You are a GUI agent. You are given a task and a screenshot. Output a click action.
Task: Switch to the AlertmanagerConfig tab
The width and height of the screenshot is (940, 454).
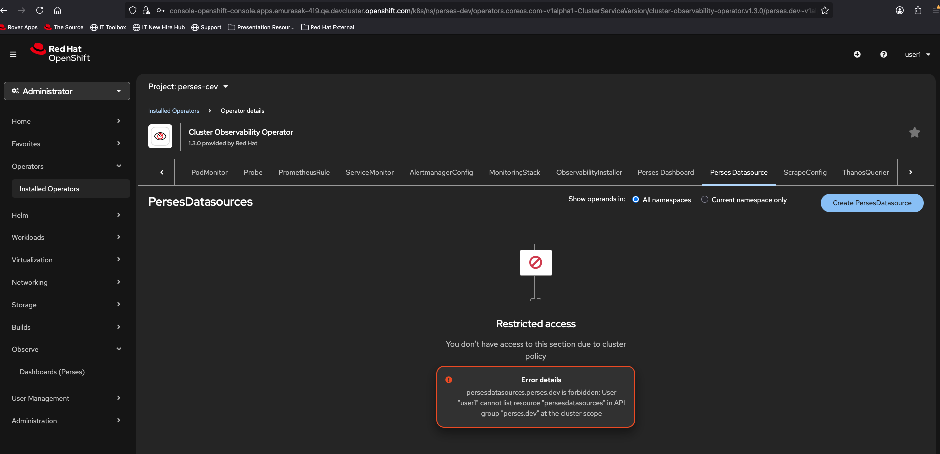click(441, 172)
